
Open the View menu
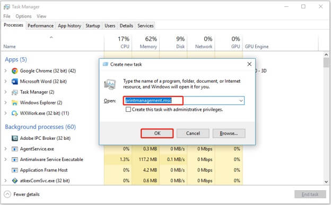click(41, 16)
